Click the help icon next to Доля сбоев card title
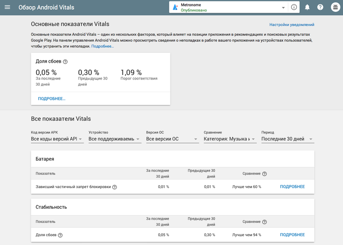The width and height of the screenshot is (343, 245). click(65, 62)
